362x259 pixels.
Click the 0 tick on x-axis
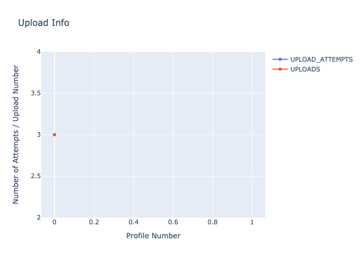(54, 222)
